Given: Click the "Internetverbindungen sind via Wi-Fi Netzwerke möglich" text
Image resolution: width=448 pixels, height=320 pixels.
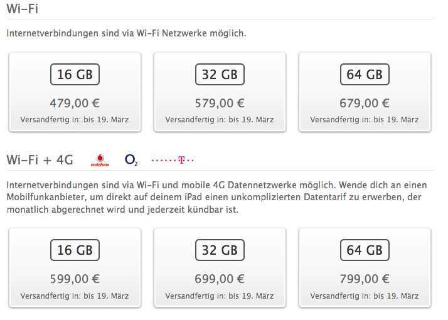Looking at the screenshot, I should [126, 33].
